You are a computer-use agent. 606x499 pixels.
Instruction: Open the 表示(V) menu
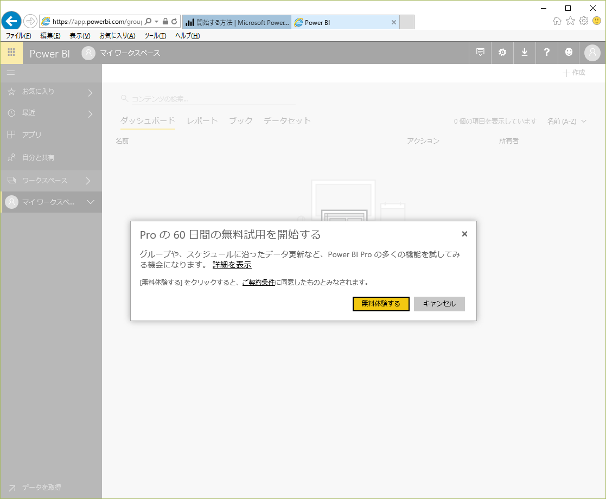tap(80, 36)
